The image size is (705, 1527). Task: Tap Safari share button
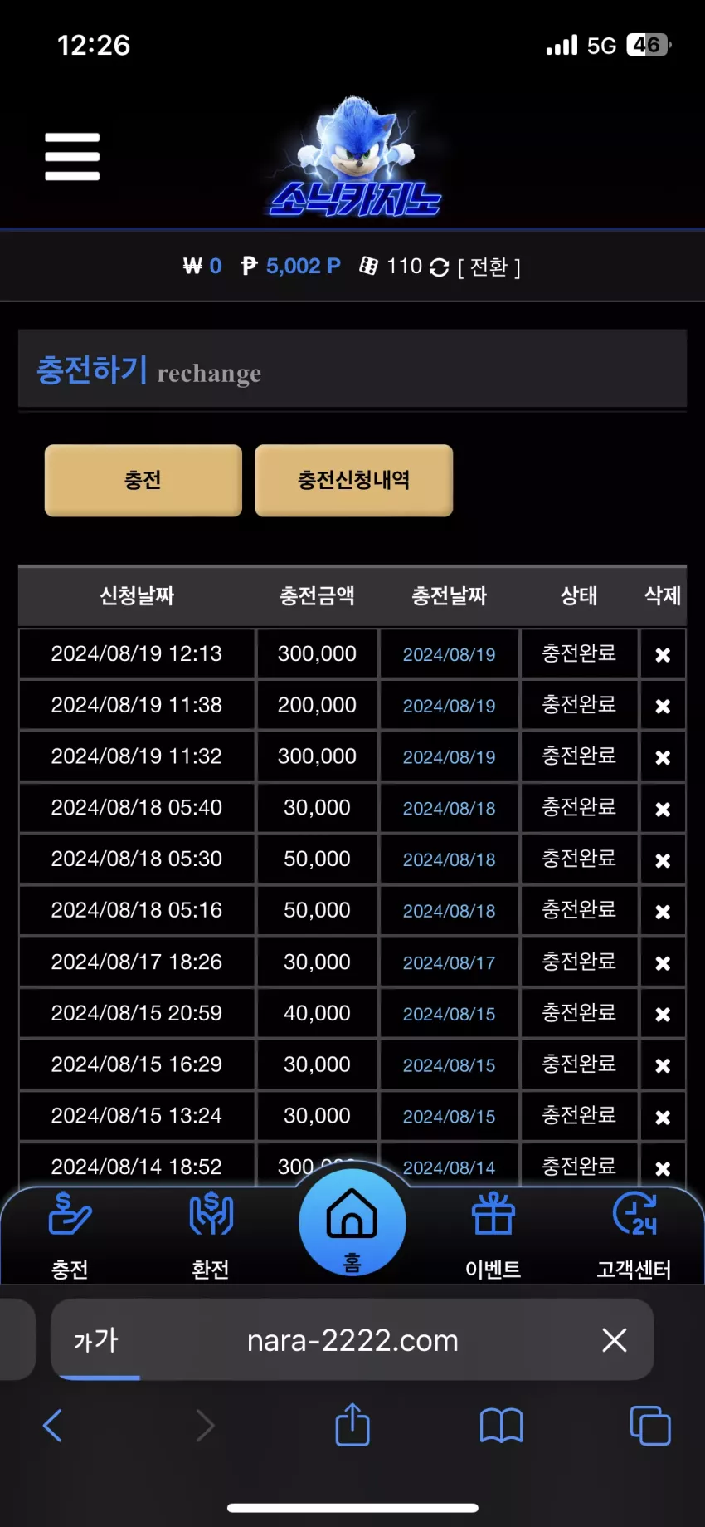pyautogui.click(x=352, y=1425)
